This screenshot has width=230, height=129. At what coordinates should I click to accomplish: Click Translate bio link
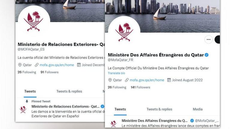[116, 73]
